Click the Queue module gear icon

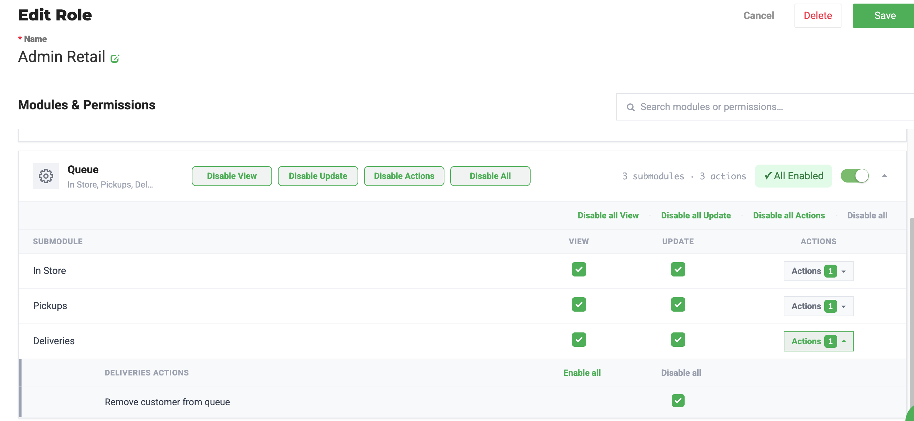tap(46, 176)
